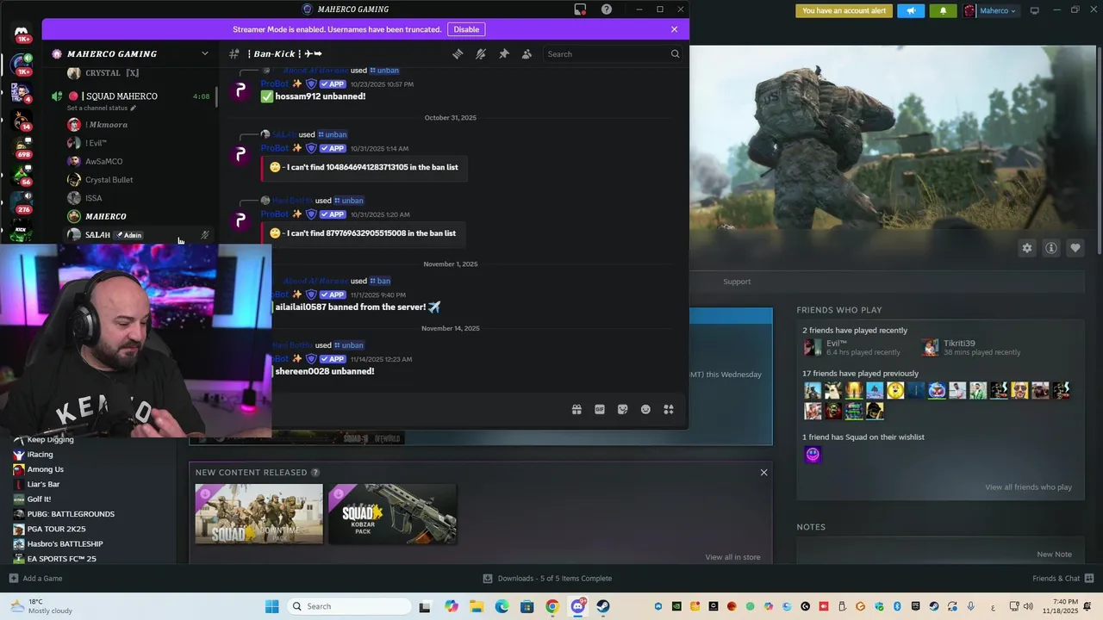Screen dimensions: 1103x620
Task: Open Steam Friends & Chat
Action: tap(1062, 579)
